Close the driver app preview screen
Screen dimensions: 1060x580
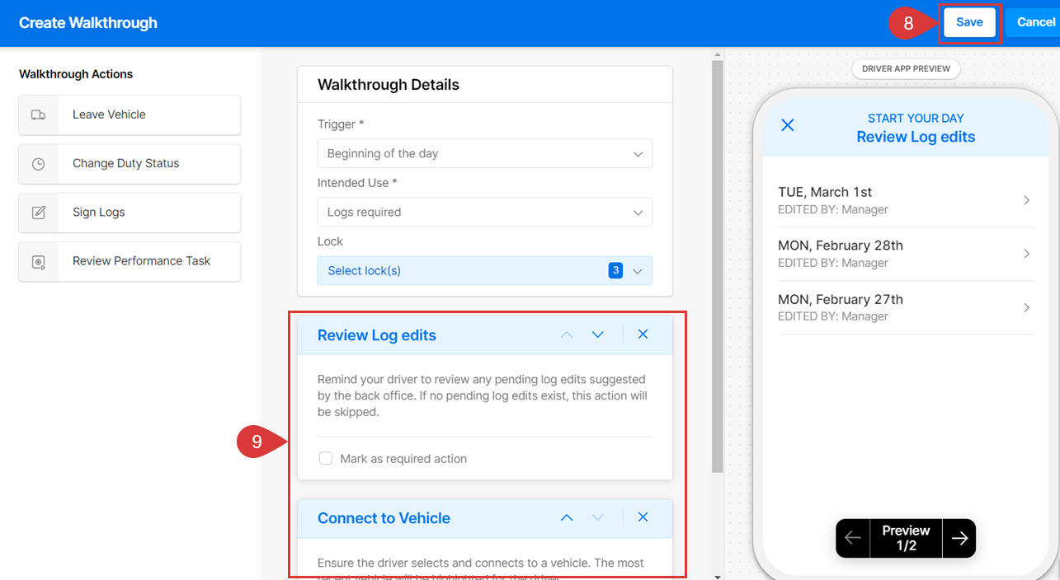[788, 125]
